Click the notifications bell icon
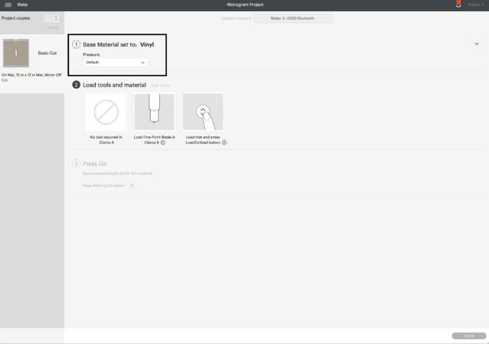This screenshot has width=489, height=344. pyautogui.click(x=458, y=5)
